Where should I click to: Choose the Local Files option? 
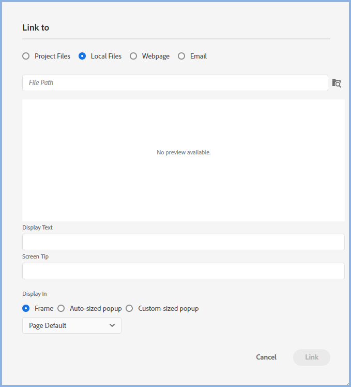point(82,56)
